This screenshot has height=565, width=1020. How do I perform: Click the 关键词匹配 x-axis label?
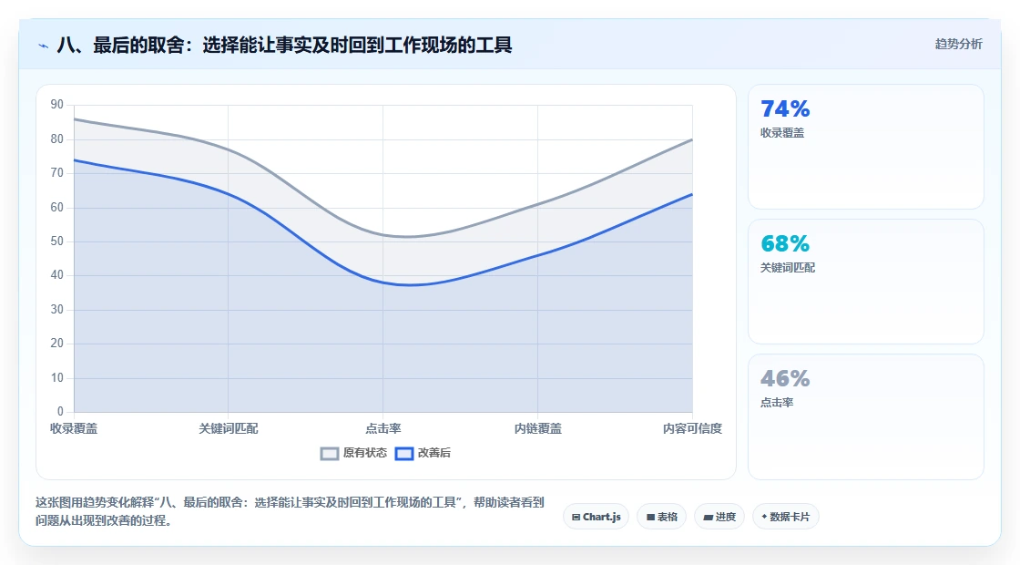pos(229,429)
